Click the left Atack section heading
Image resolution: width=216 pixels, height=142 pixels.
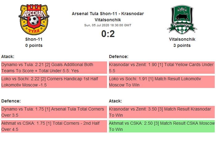tap(8, 56)
